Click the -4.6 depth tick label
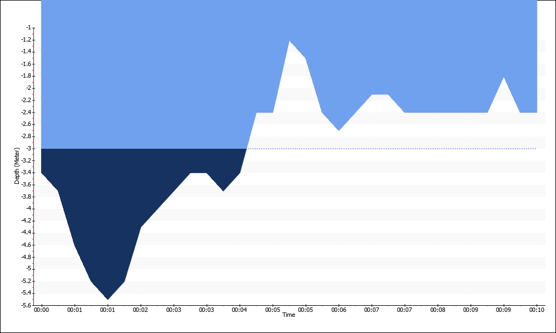This screenshot has height=333, width=556. [27, 245]
